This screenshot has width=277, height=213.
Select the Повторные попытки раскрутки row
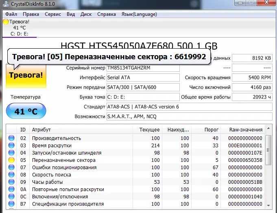point(136,189)
